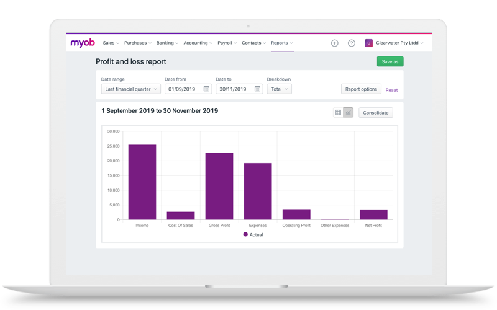Click the Profit and loss report heading

click(131, 61)
